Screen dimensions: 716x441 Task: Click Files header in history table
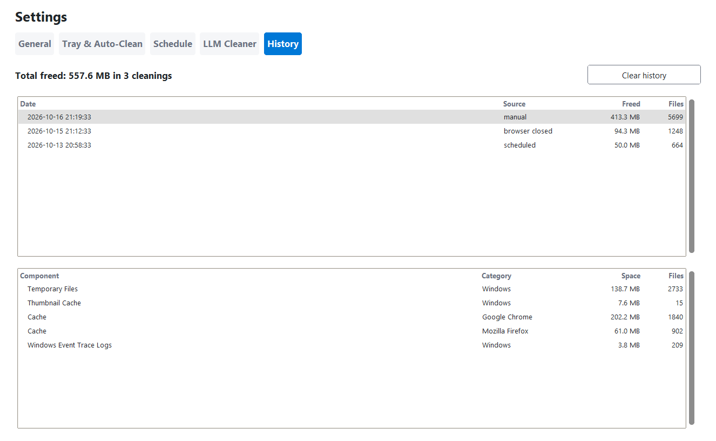point(676,104)
